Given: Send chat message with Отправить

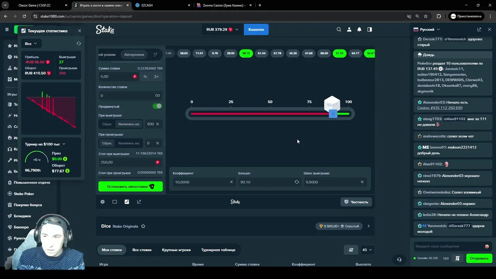Looking at the screenshot, I should [479, 258].
